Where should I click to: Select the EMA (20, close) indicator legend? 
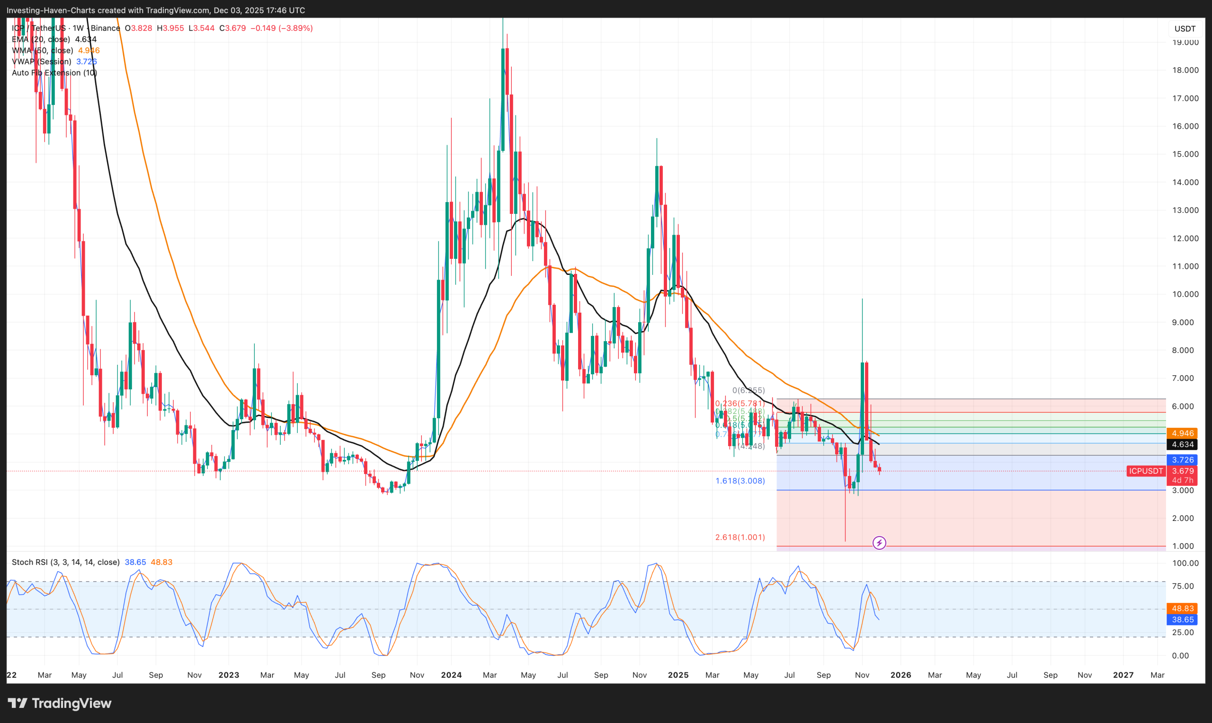pos(41,39)
